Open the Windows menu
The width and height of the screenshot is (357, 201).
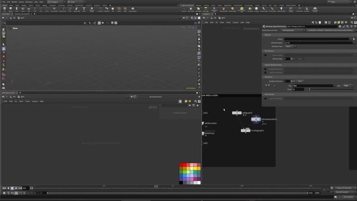[x=29, y=2]
